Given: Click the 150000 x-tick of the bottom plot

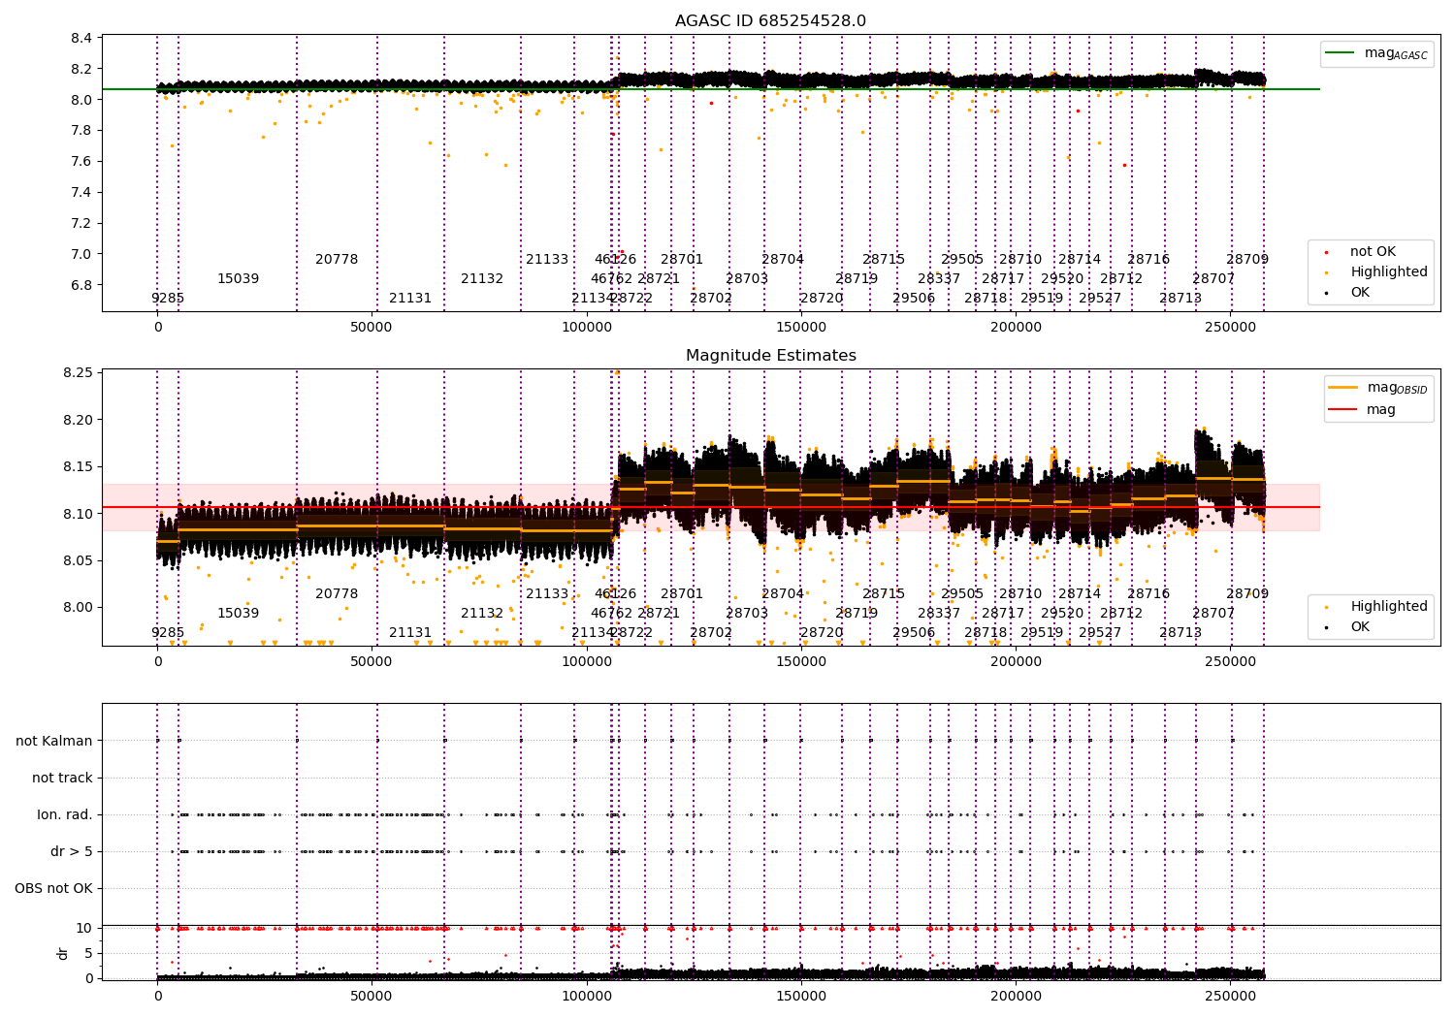Looking at the screenshot, I should point(801,997).
